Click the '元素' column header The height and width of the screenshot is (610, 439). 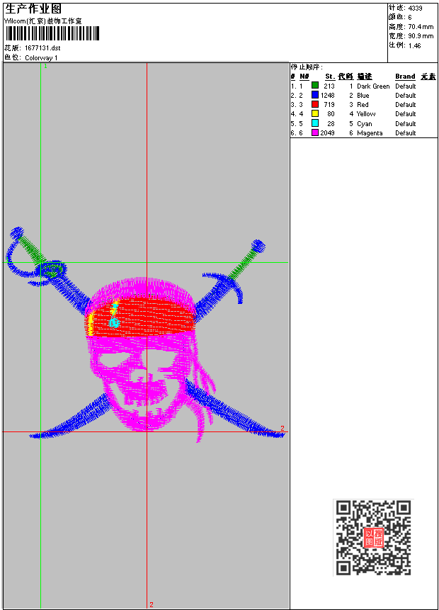tap(428, 77)
